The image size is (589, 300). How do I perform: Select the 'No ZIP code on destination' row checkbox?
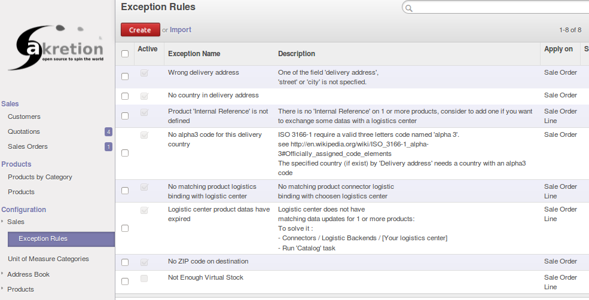tap(125, 262)
